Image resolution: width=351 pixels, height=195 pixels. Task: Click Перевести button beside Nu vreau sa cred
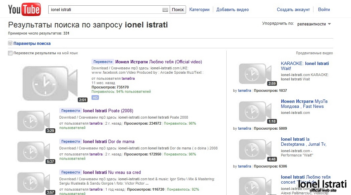pos(71,172)
